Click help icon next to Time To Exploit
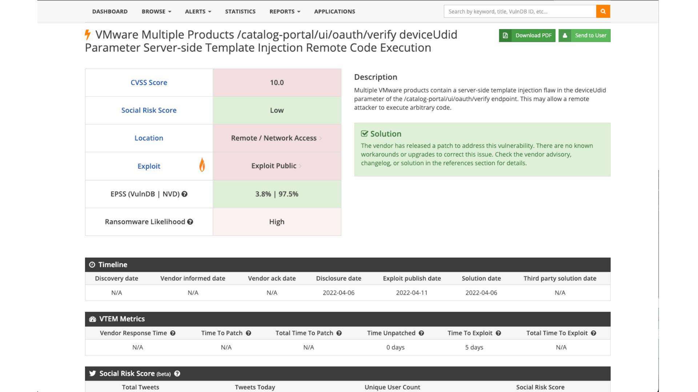The height and width of the screenshot is (392, 698). click(x=498, y=333)
